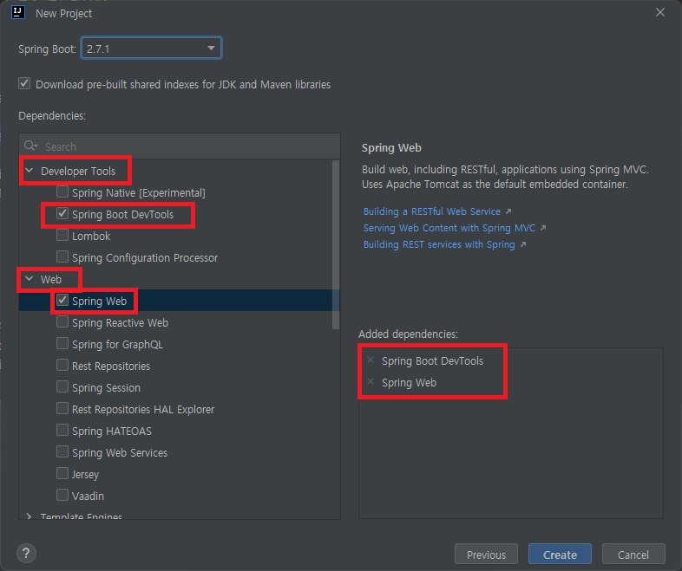Click the search magnifier icon
Viewport: 682px width, 571px height.
30,146
